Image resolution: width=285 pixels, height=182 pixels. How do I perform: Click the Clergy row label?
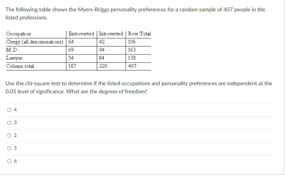[x=35, y=42]
